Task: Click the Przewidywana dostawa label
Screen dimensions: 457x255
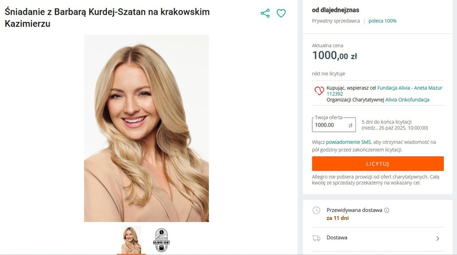Action: tap(354, 210)
